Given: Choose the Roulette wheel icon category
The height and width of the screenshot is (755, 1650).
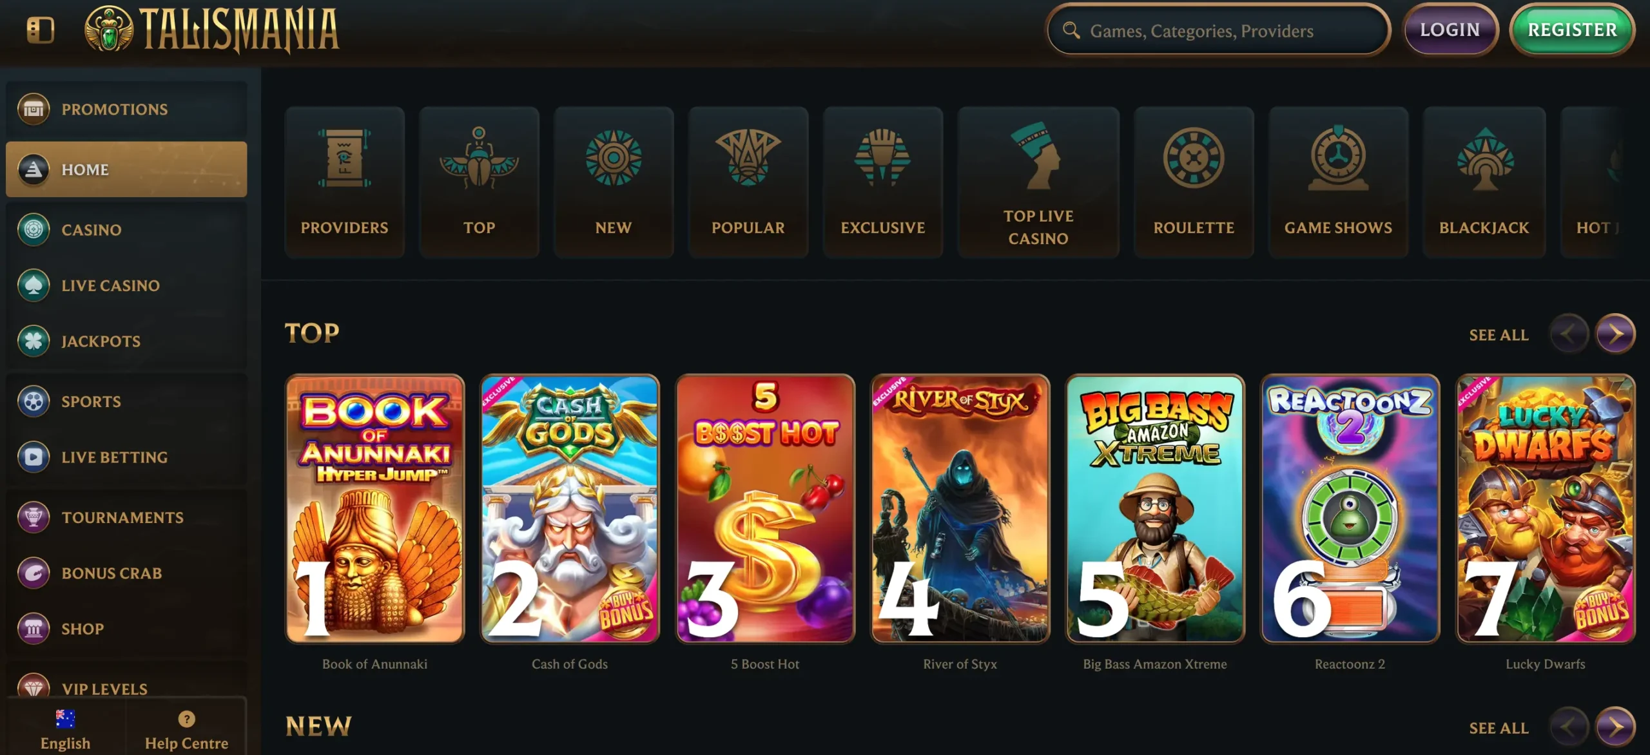Looking at the screenshot, I should click(x=1194, y=182).
